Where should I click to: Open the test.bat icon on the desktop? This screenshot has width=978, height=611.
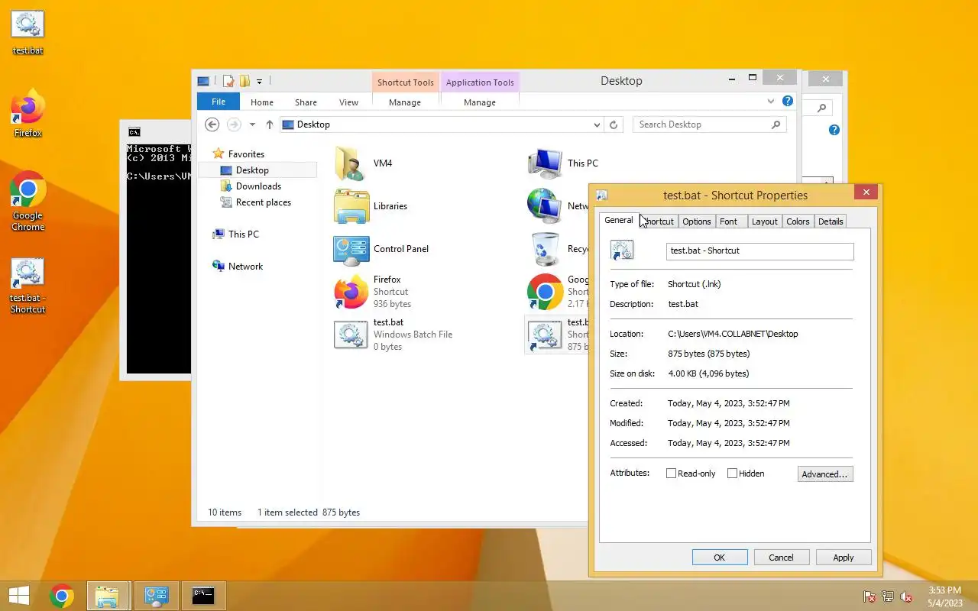coord(28,32)
